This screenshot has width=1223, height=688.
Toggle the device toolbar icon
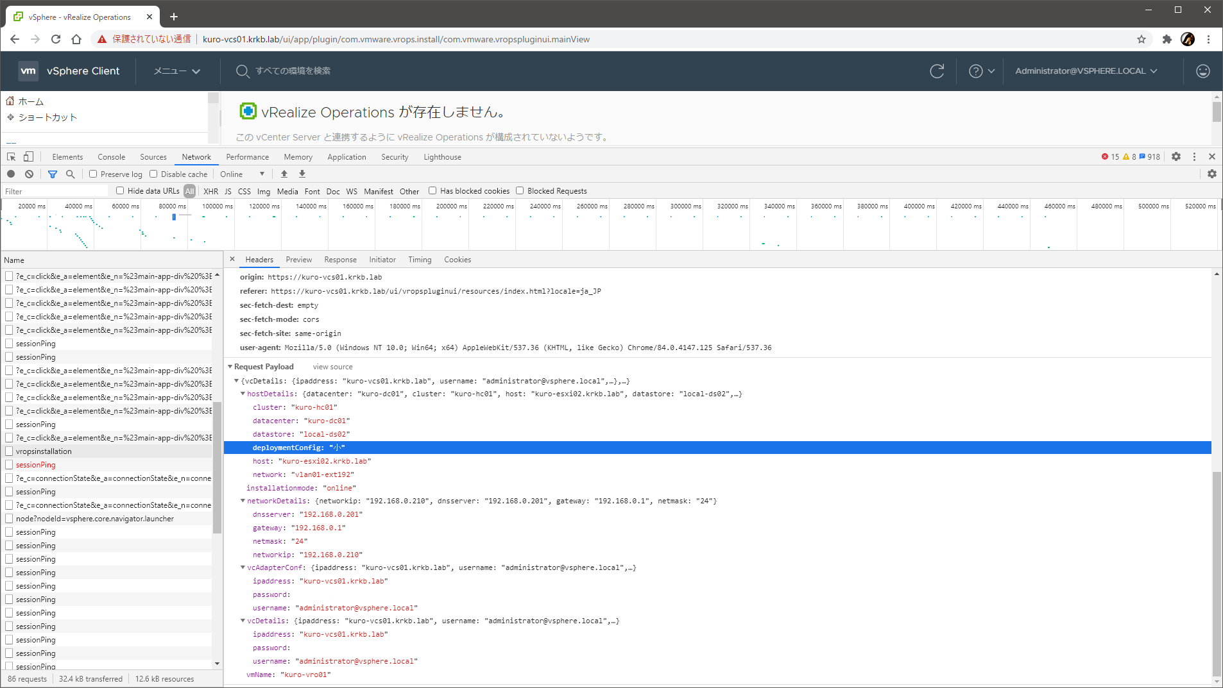28,156
